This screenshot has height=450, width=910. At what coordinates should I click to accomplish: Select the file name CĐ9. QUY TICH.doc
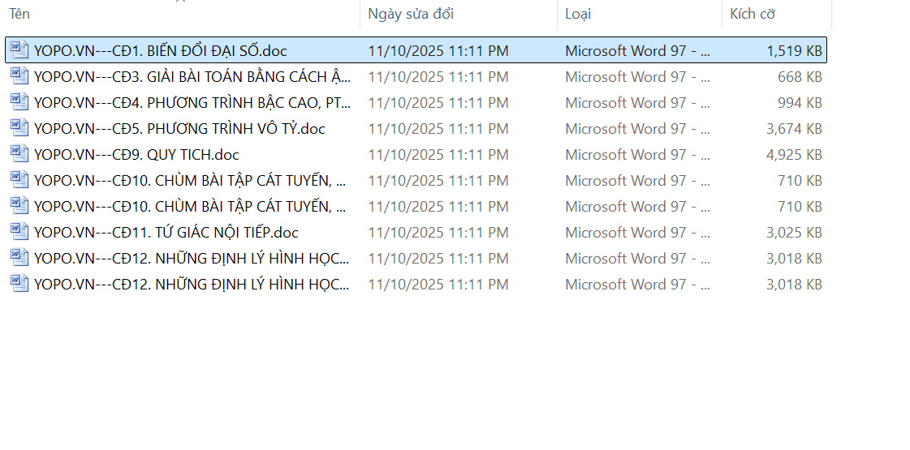pyautogui.click(x=136, y=155)
